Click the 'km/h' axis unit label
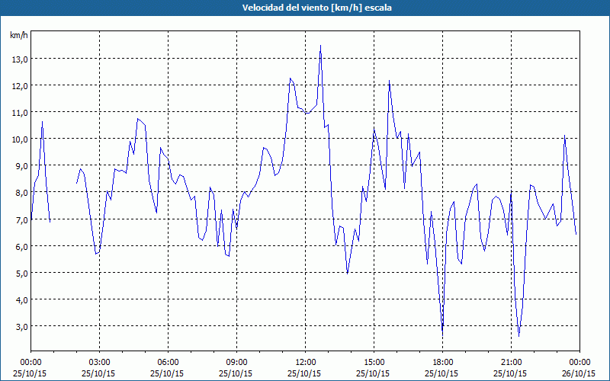This screenshot has width=610, height=381. point(19,35)
